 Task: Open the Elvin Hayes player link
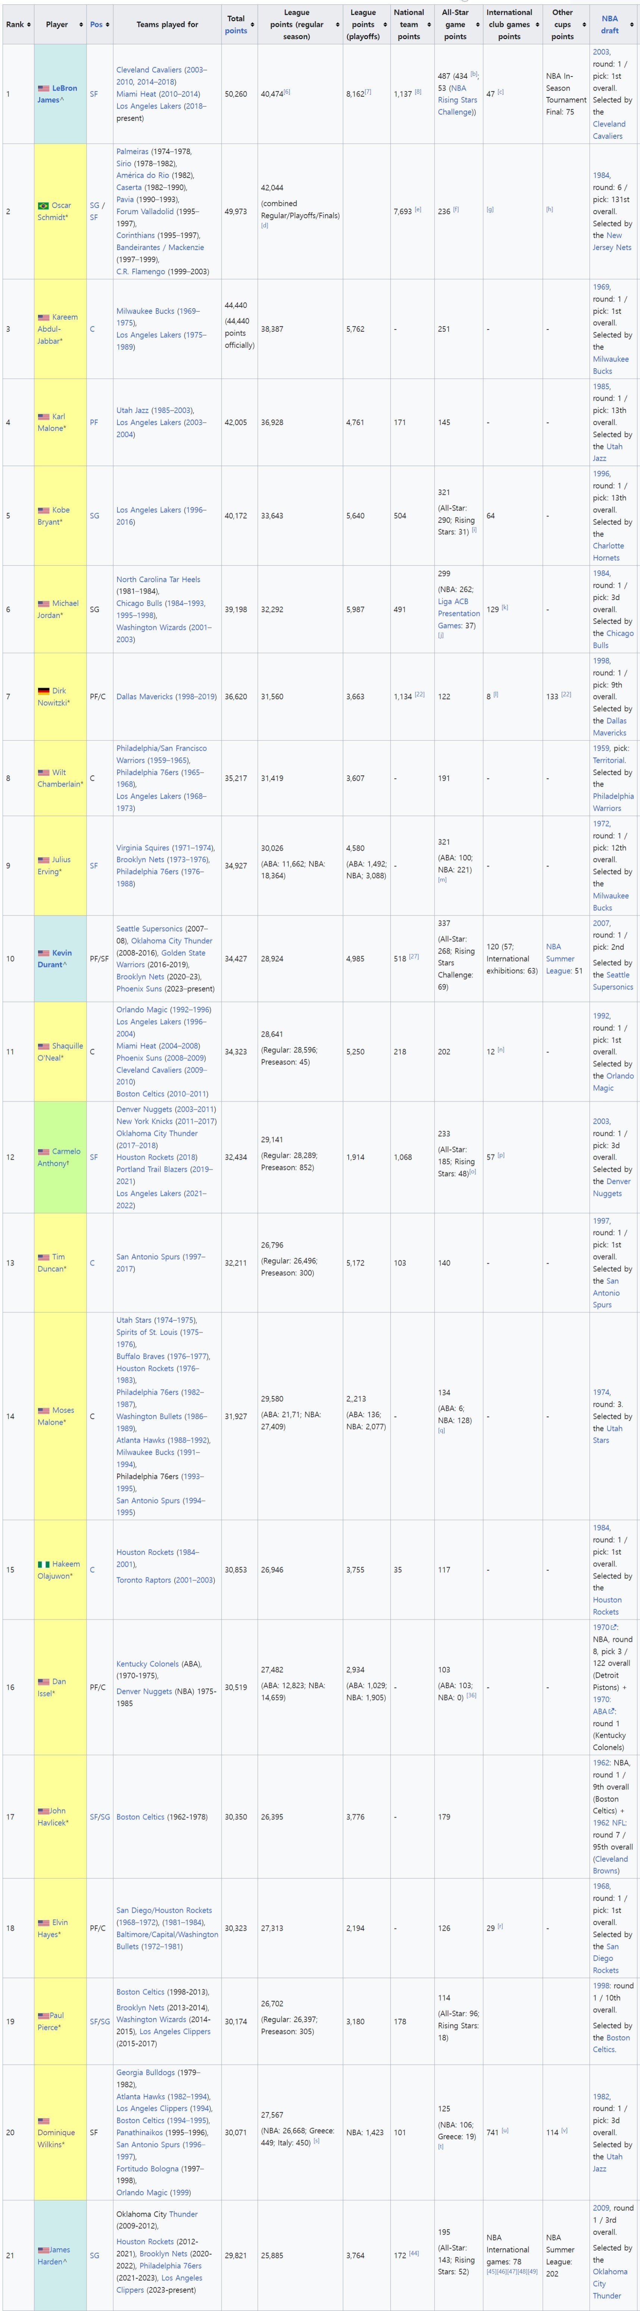(x=53, y=1928)
